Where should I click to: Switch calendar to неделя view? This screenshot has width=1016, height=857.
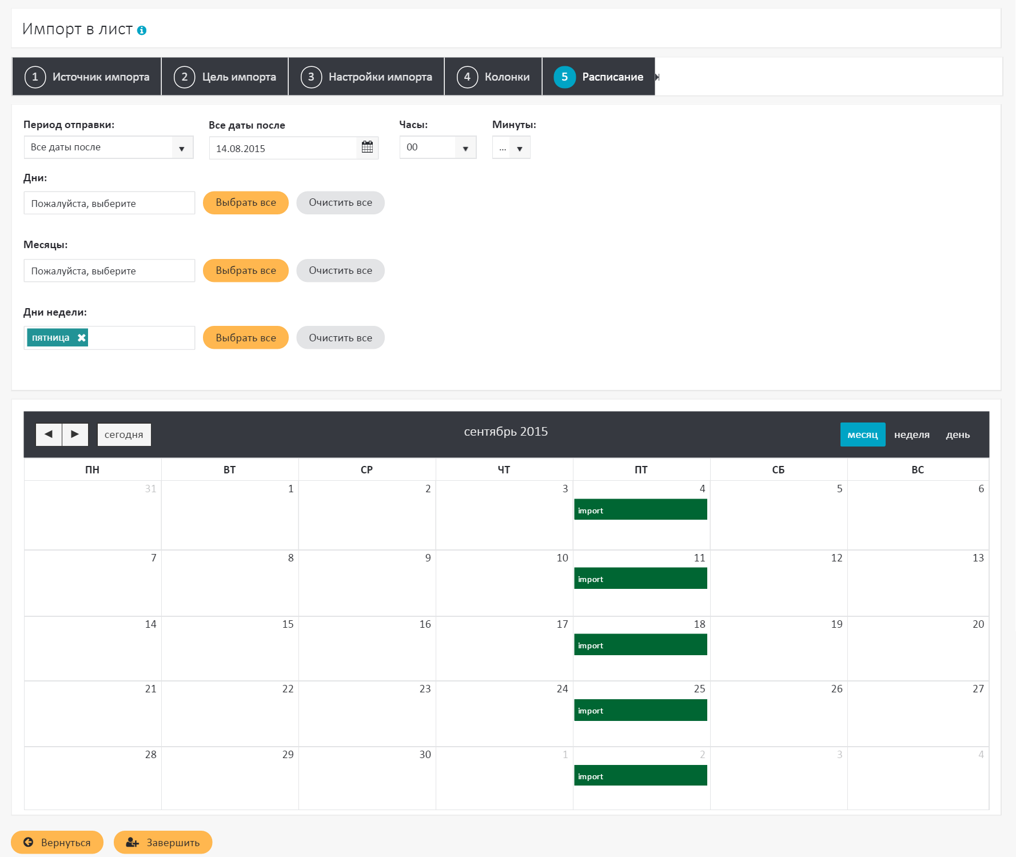pos(911,435)
